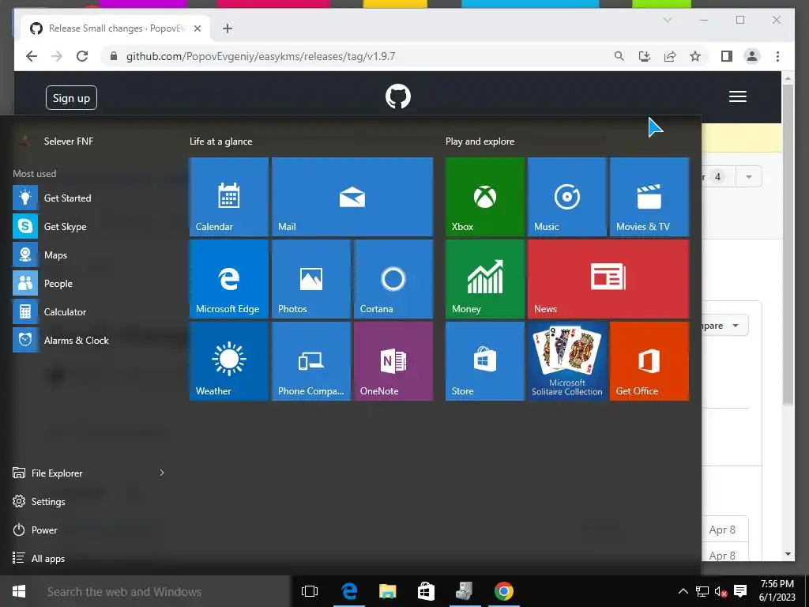Open the Xbox tile

[x=485, y=197]
